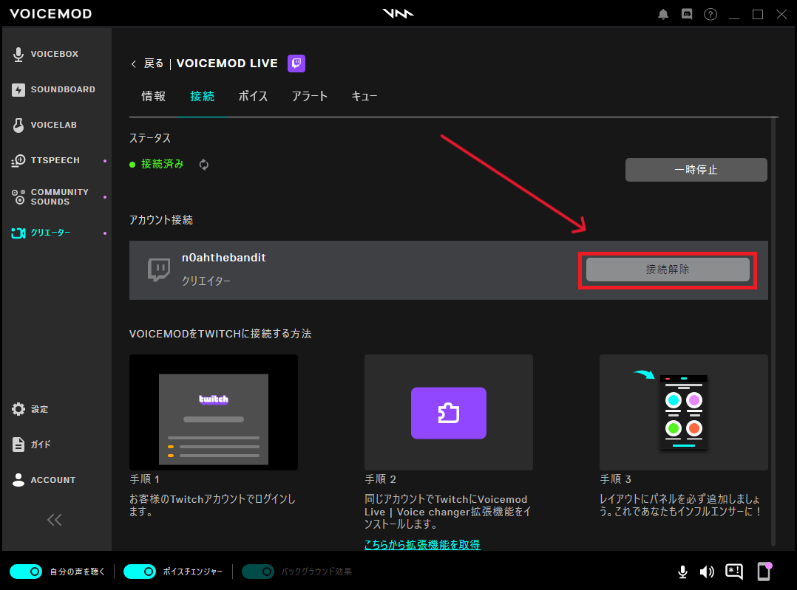The width and height of the screenshot is (797, 590).
Task: Click the Voicemod VM logo
Action: point(398,14)
